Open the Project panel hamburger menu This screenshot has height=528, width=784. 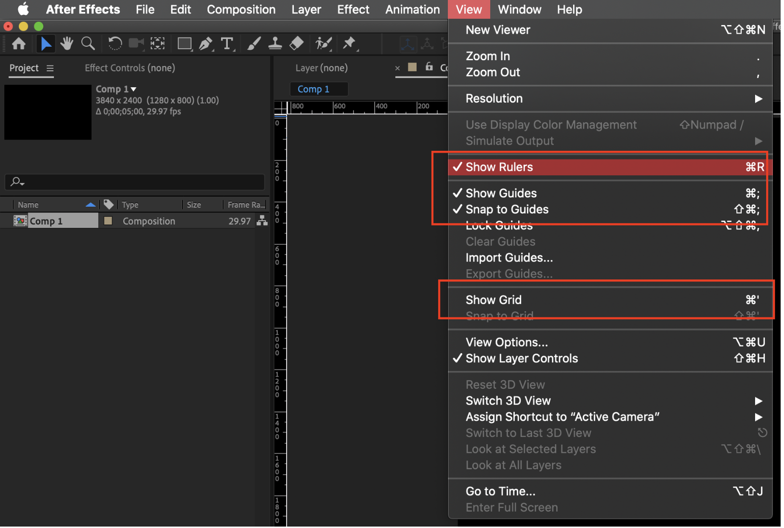click(50, 68)
